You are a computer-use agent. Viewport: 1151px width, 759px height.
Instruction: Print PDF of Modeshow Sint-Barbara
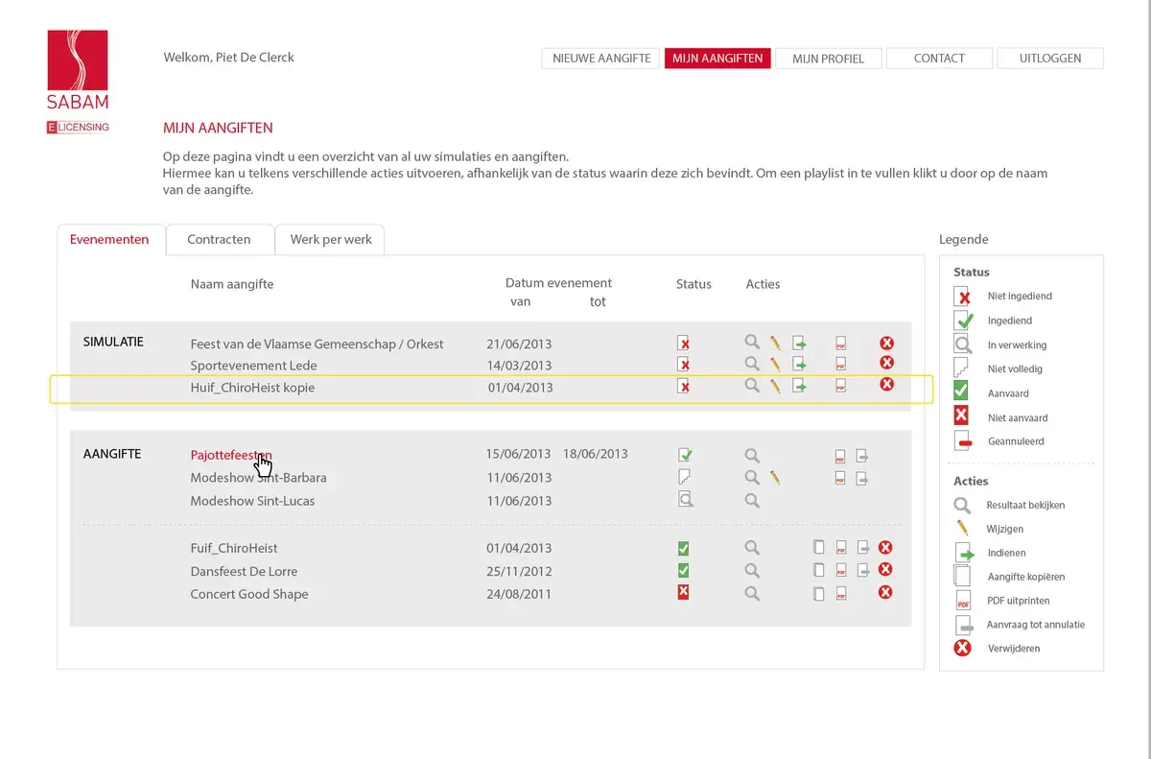(840, 478)
